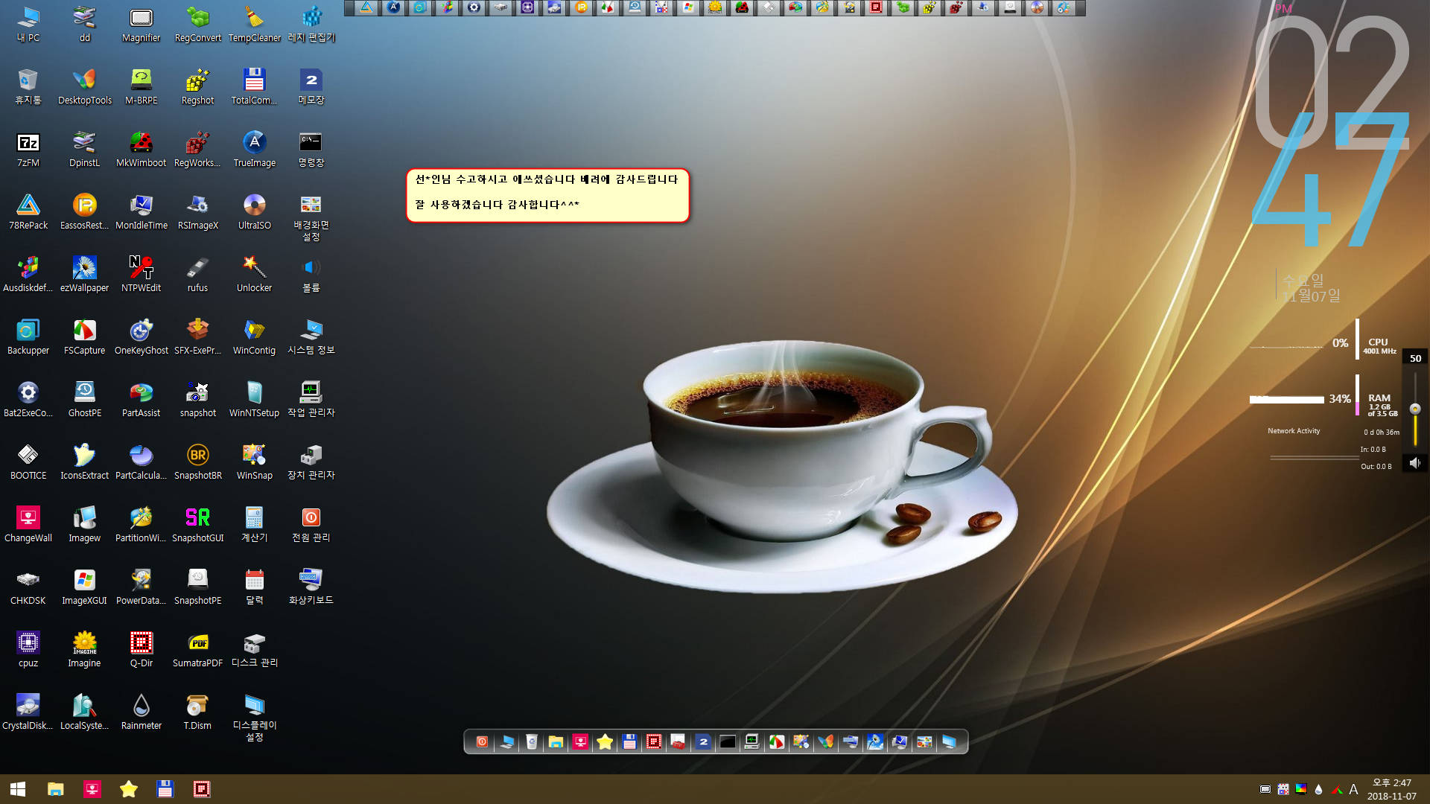Launch SnapshotBR icon
The height and width of the screenshot is (804, 1430).
pos(198,461)
